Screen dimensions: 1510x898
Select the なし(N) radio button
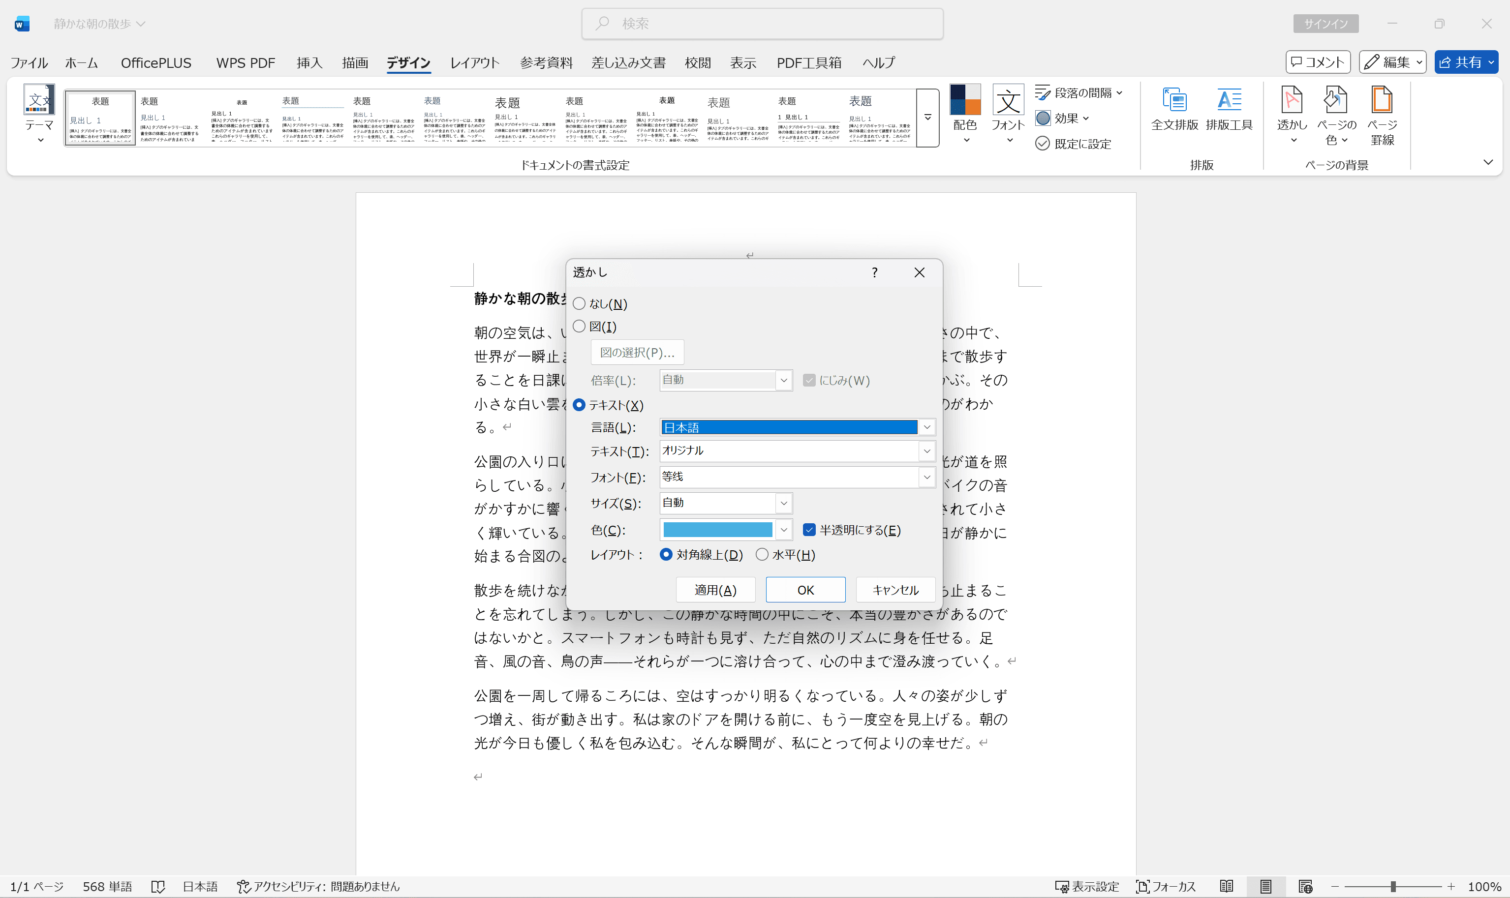point(579,304)
